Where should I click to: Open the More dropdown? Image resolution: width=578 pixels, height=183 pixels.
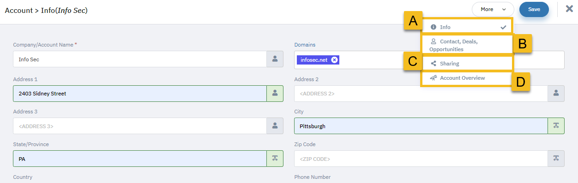coord(493,9)
